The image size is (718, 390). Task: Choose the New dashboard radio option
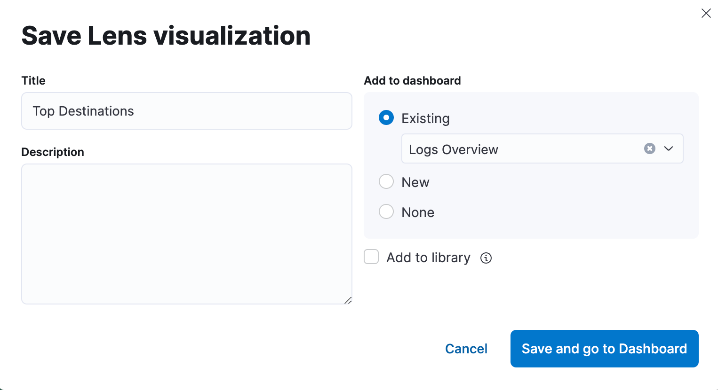(x=386, y=182)
